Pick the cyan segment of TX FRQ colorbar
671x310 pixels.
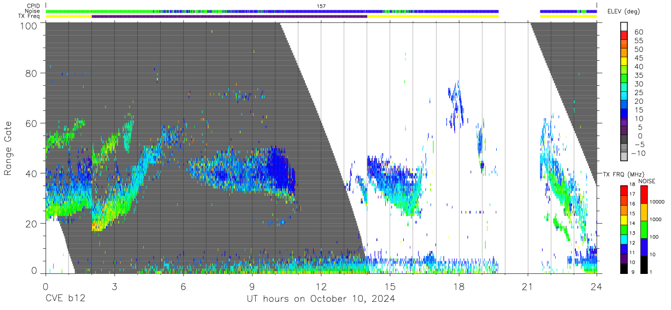625,239
